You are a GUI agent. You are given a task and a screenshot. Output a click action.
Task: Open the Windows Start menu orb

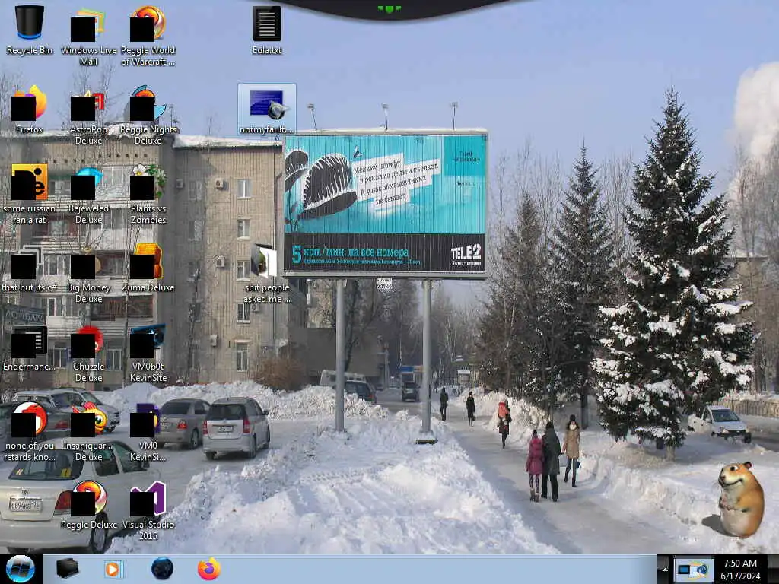point(21,569)
